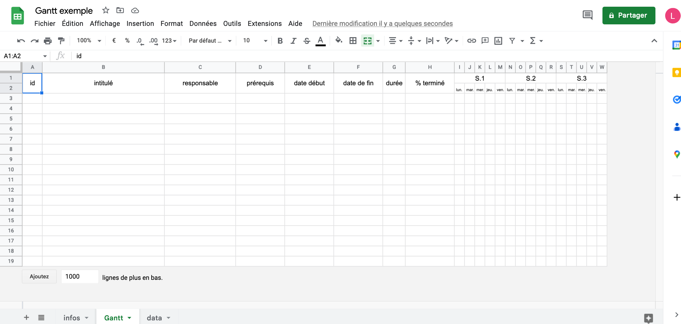Open the 123 number format dropdown

(169, 41)
